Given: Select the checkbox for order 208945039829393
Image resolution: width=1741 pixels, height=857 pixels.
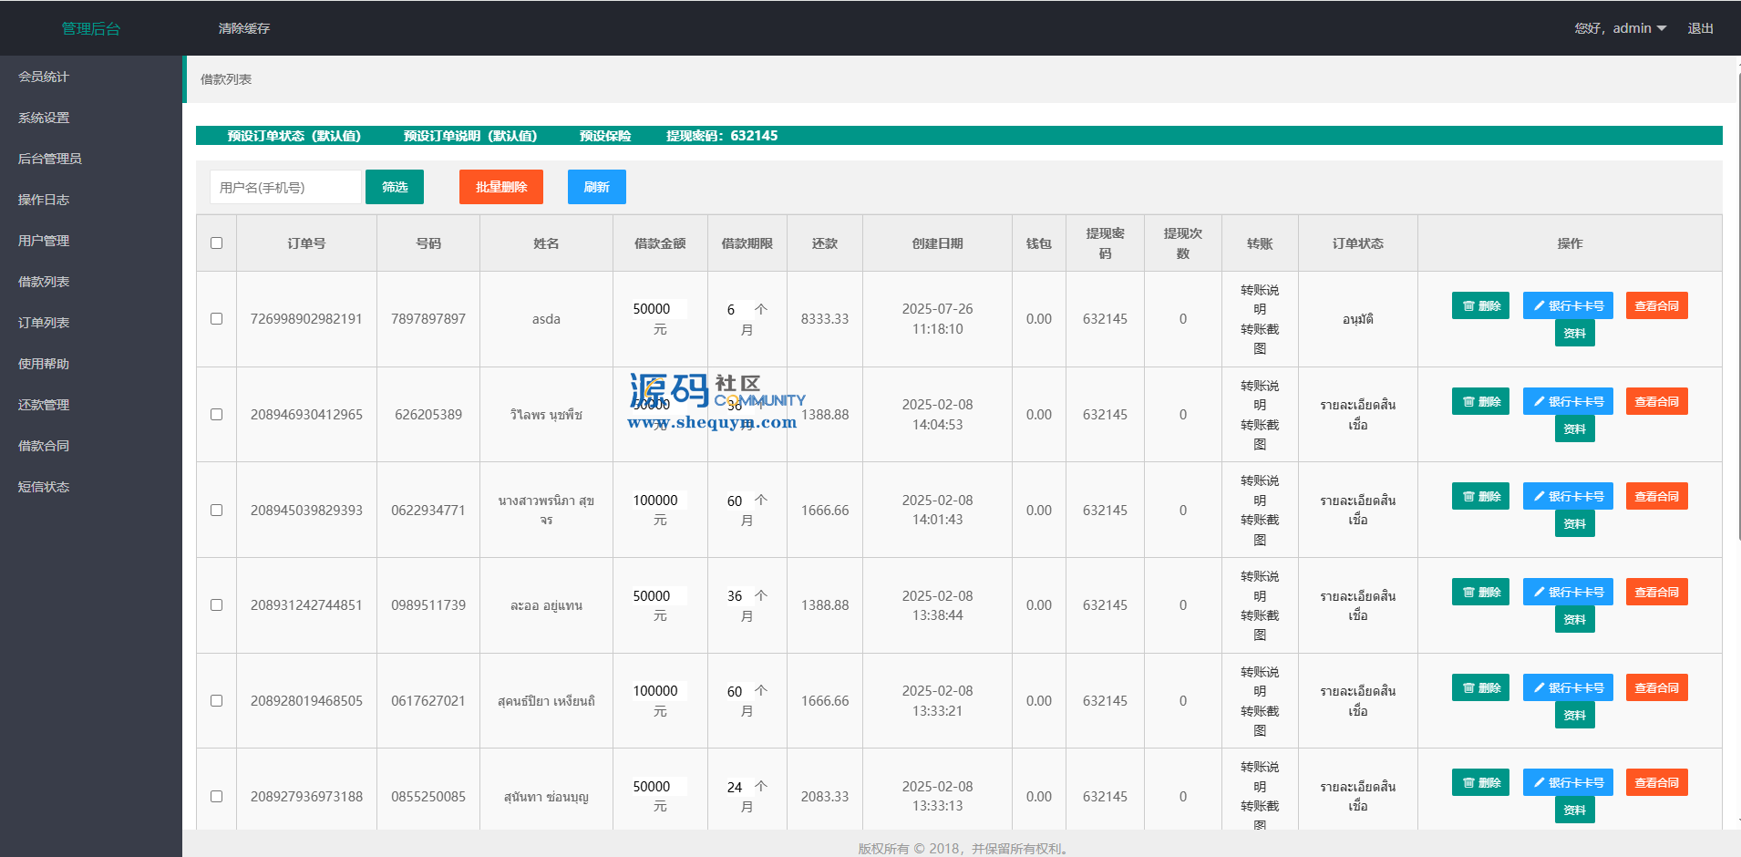Looking at the screenshot, I should tap(216, 510).
